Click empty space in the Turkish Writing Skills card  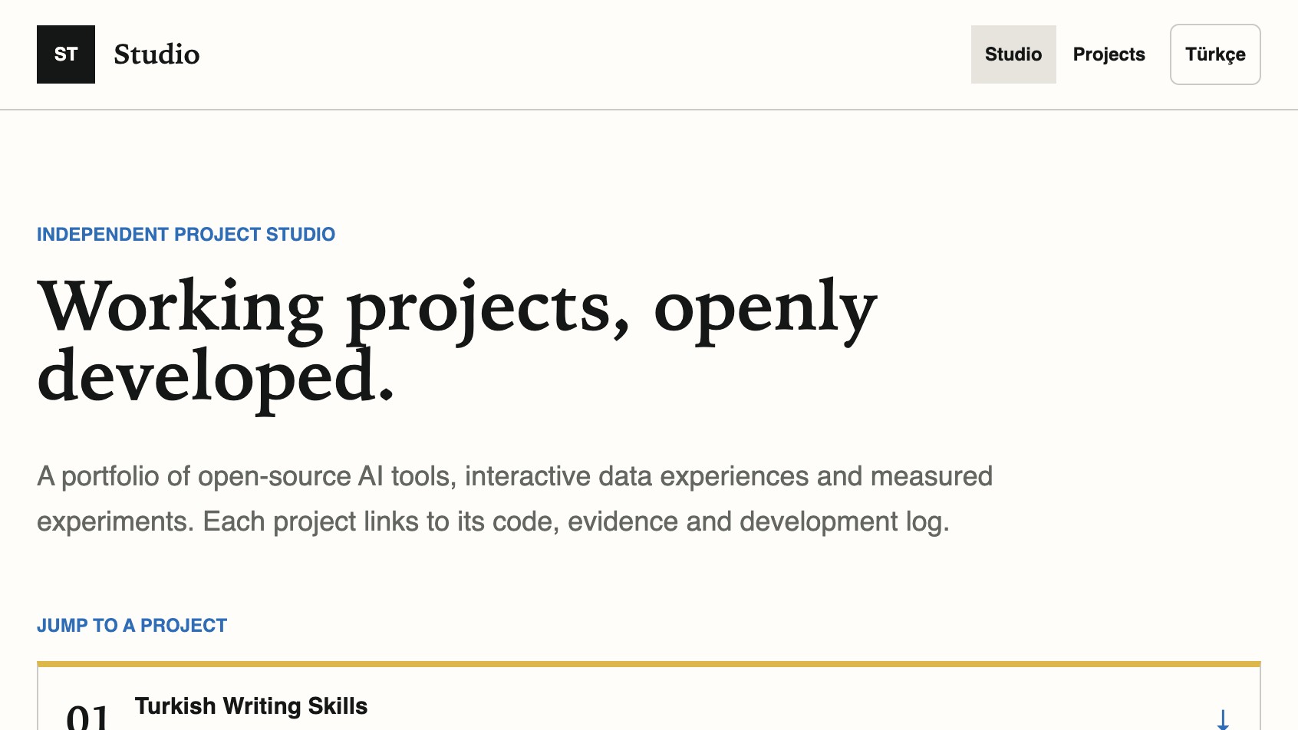pyautogui.click(x=767, y=705)
